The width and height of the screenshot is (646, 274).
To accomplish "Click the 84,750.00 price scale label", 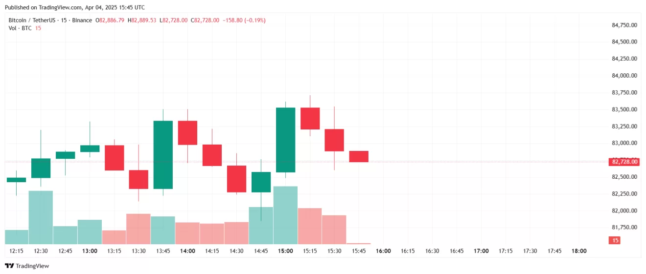I will (624, 25).
